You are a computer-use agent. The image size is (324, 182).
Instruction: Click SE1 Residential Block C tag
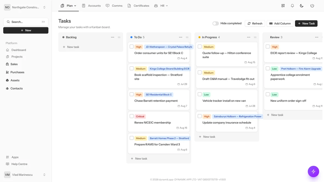(159, 95)
